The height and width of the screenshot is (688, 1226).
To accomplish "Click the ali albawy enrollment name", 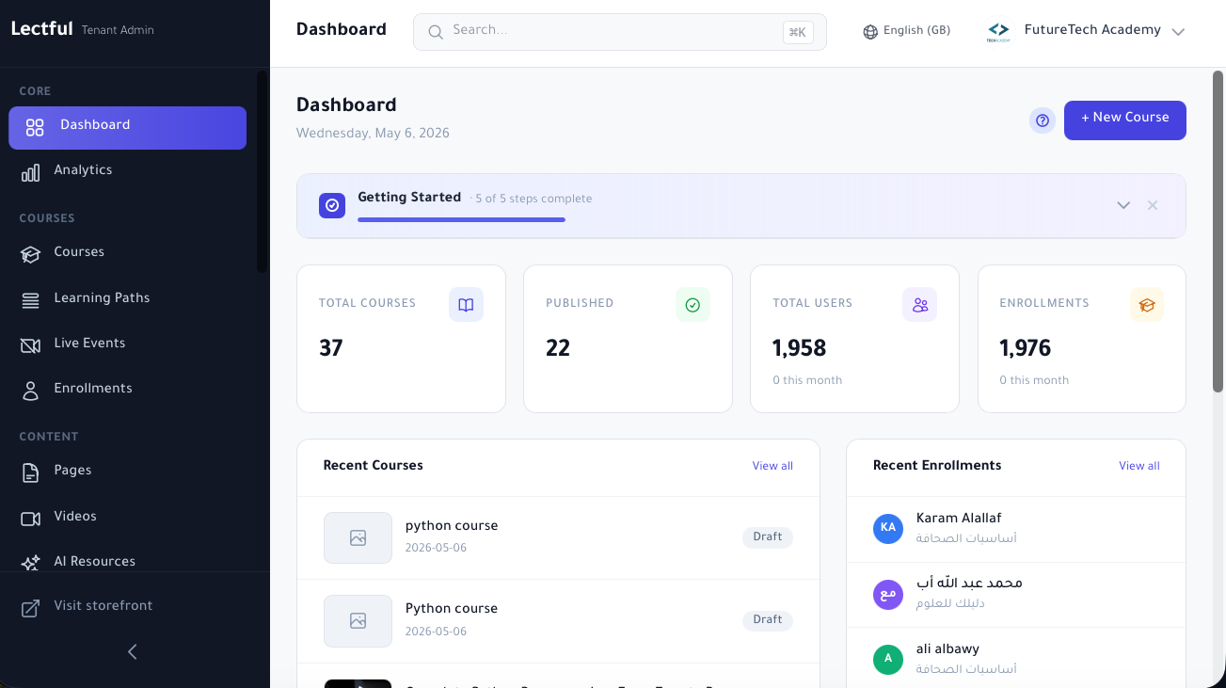I will (947, 649).
